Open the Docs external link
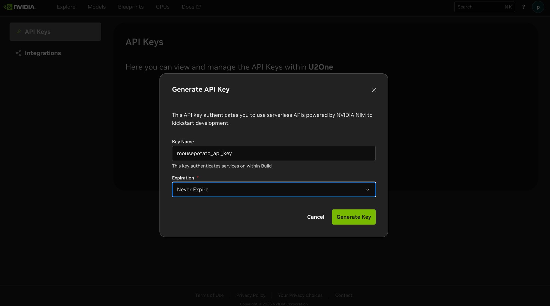This screenshot has height=306, width=550. (191, 7)
